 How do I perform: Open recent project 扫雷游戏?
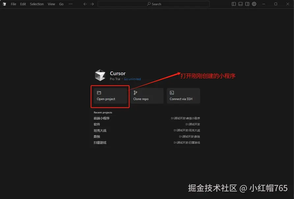(x=147, y=143)
